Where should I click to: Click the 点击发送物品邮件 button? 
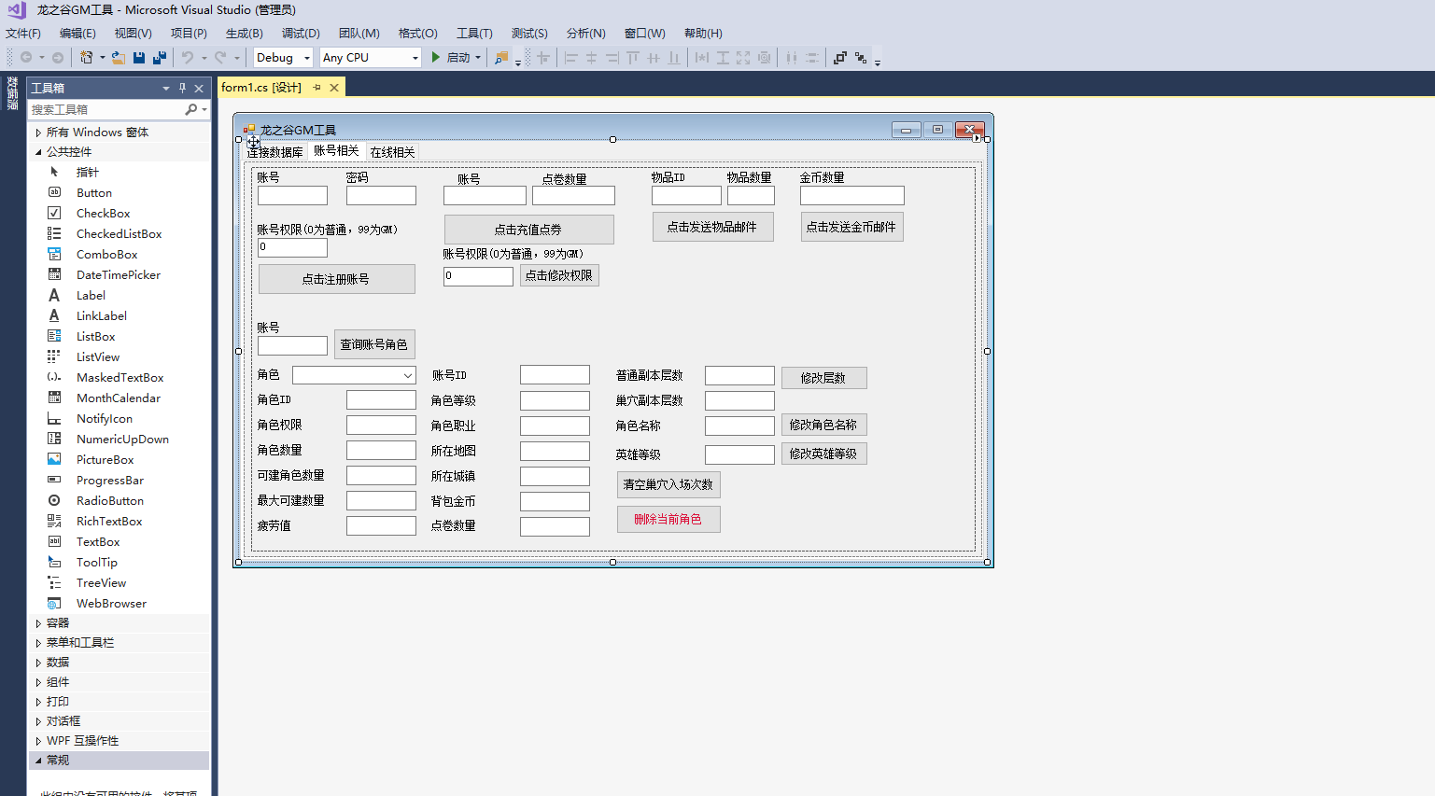point(712,227)
